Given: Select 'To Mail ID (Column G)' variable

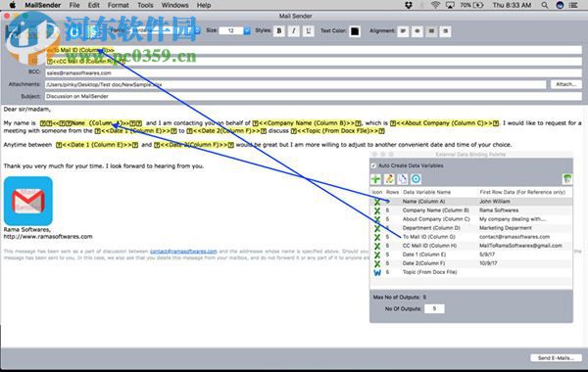Looking at the screenshot, I should tap(429, 237).
